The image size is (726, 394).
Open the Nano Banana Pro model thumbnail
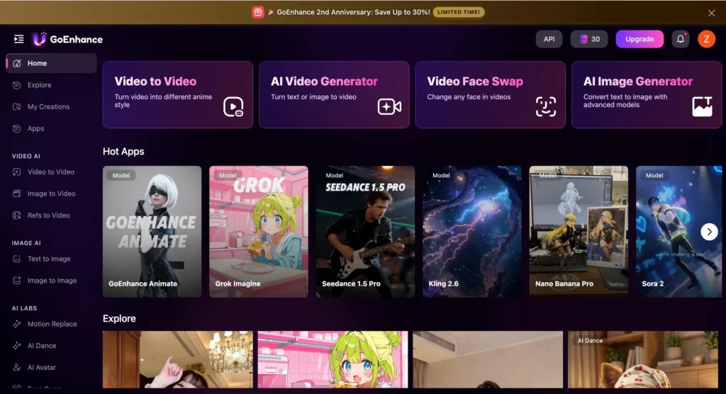pos(579,232)
